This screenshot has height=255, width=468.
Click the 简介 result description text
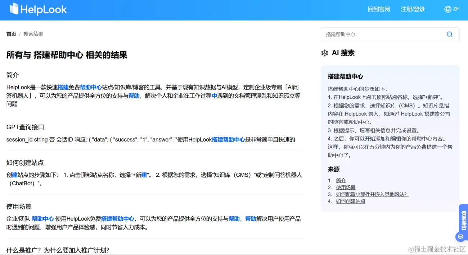[154, 96]
